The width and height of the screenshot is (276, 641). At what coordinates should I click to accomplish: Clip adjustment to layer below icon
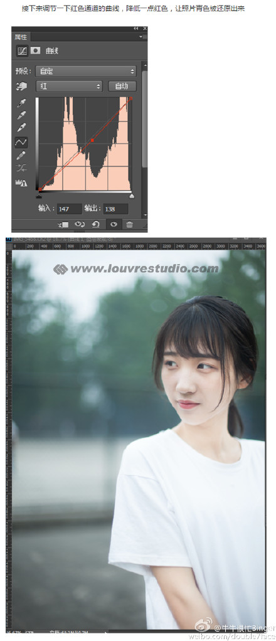click(63, 225)
